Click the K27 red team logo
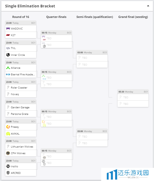This screenshot has height=181, width=154. pyautogui.click(x=8, y=35)
